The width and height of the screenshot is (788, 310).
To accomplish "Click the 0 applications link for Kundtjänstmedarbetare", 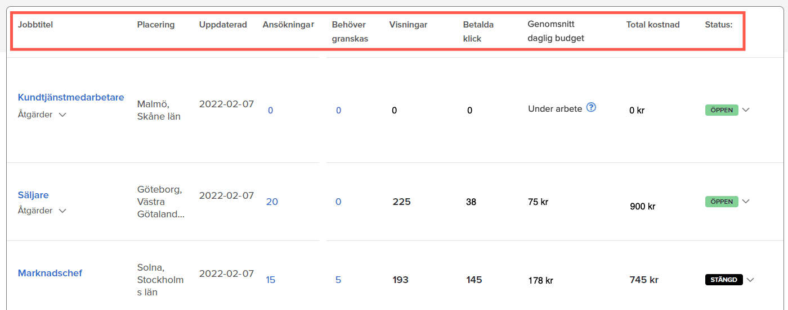I will (x=271, y=111).
